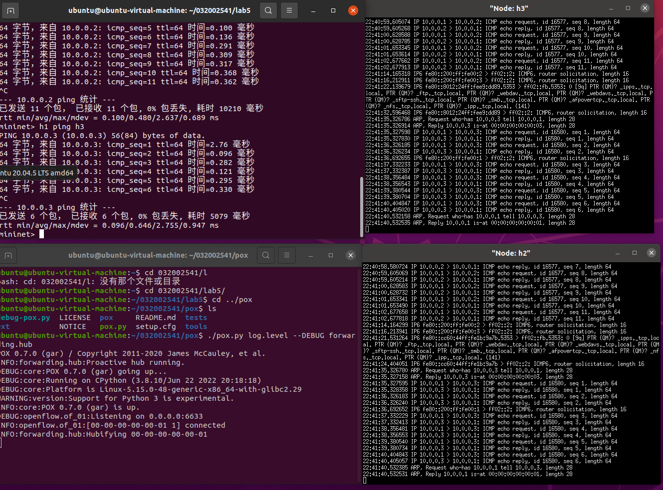Click the 22:41:24.404051 router solicitation line in h2
This screenshot has height=490, width=663.
tap(504, 364)
